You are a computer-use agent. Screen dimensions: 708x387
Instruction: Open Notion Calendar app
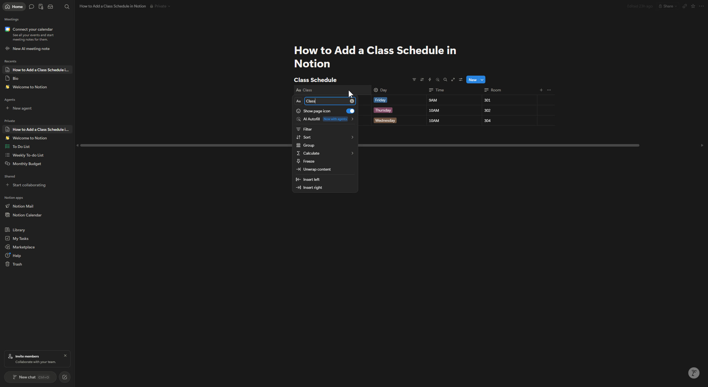[37, 215]
